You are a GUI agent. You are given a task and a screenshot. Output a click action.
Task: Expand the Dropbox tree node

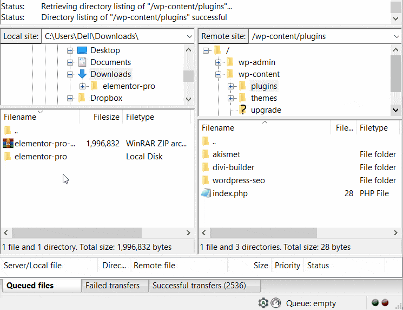(70, 98)
